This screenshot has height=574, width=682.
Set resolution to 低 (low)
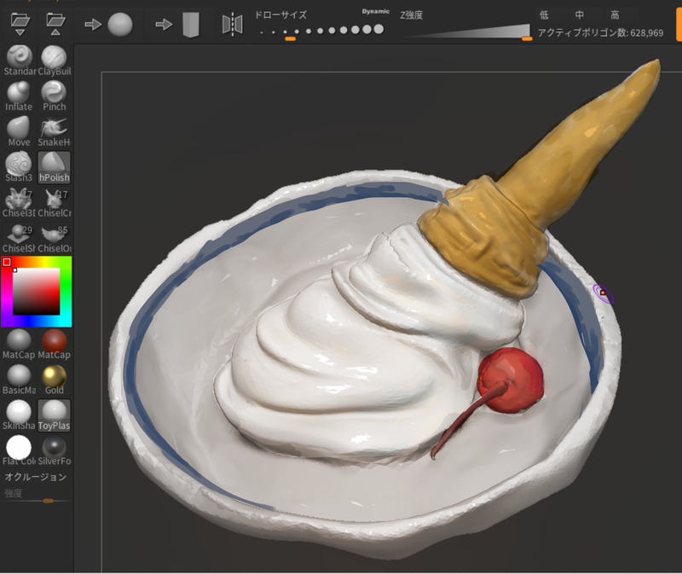tap(544, 15)
